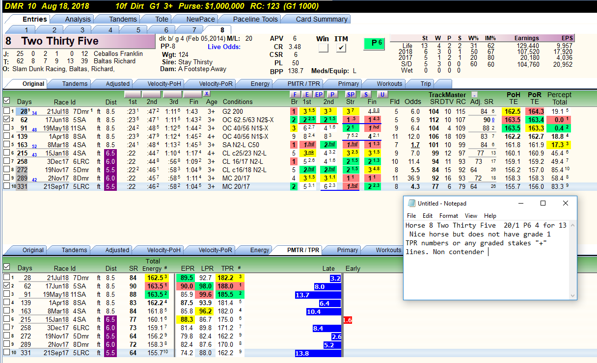This screenshot has width=597, height=363.
Task: Switch to the Paceline Tools tab
Action: [x=255, y=19]
